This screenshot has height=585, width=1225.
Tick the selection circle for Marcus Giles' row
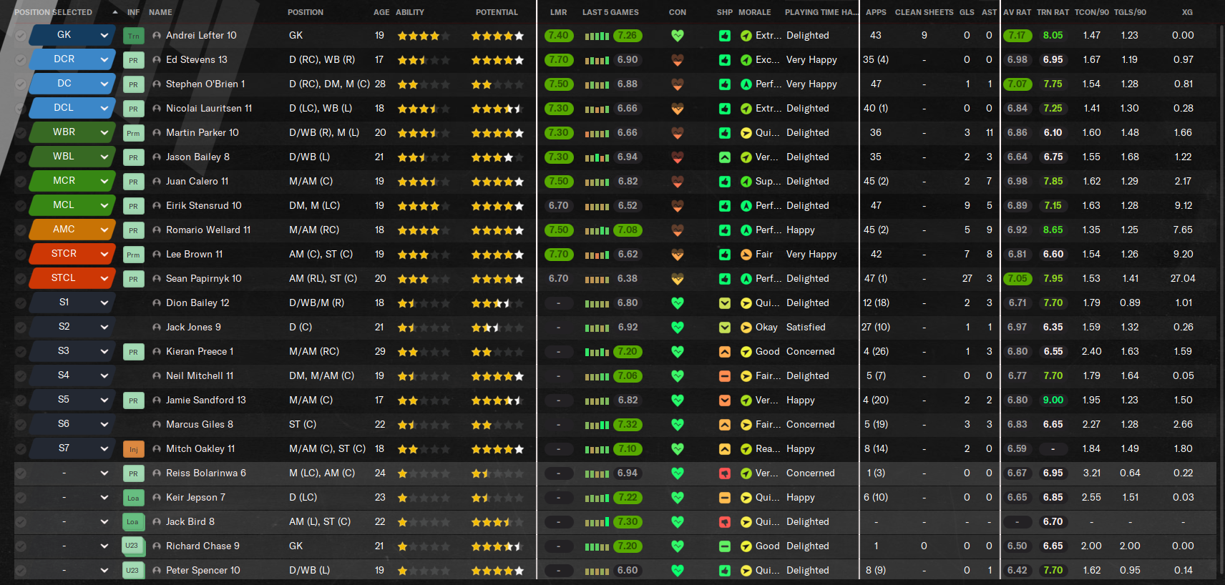(21, 425)
